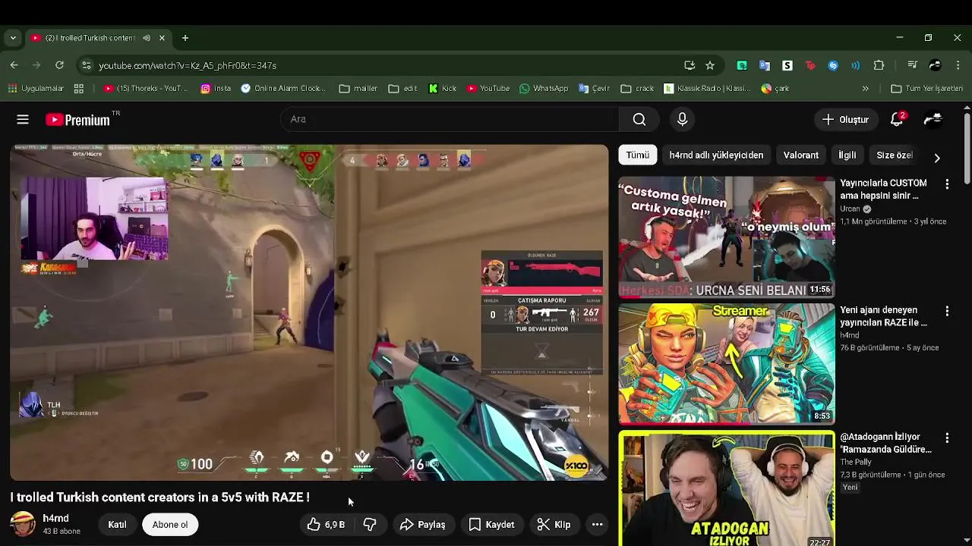The image size is (972, 546).
Task: Open options for 'Yeni ajanı deneyen' video
Action: tap(947, 311)
